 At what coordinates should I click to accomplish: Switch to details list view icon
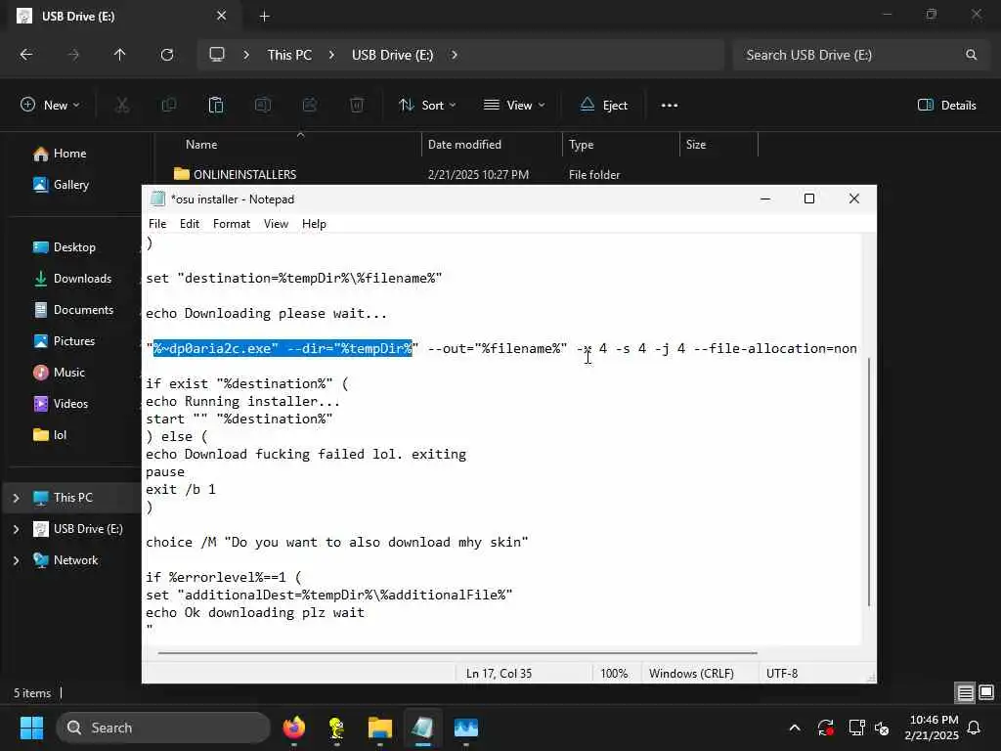click(x=965, y=693)
